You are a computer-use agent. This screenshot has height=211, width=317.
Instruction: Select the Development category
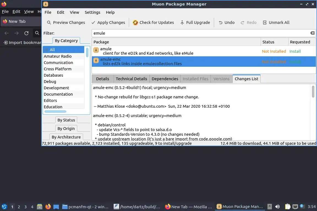click(64, 88)
